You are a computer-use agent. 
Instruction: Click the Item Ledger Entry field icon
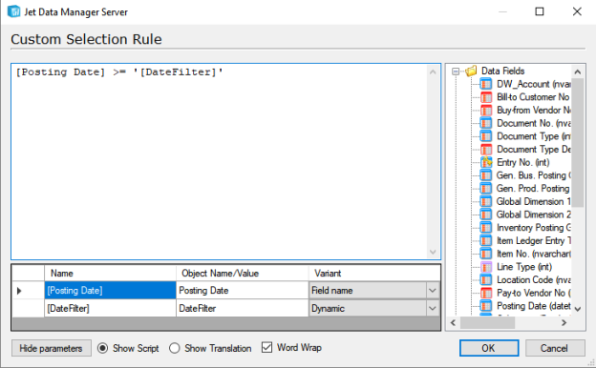coord(485,240)
